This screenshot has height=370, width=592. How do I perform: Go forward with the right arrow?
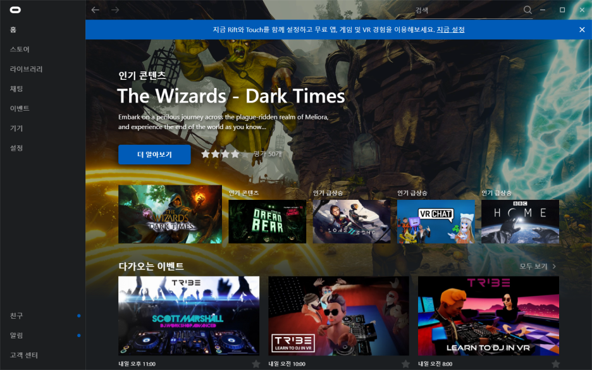coord(115,10)
